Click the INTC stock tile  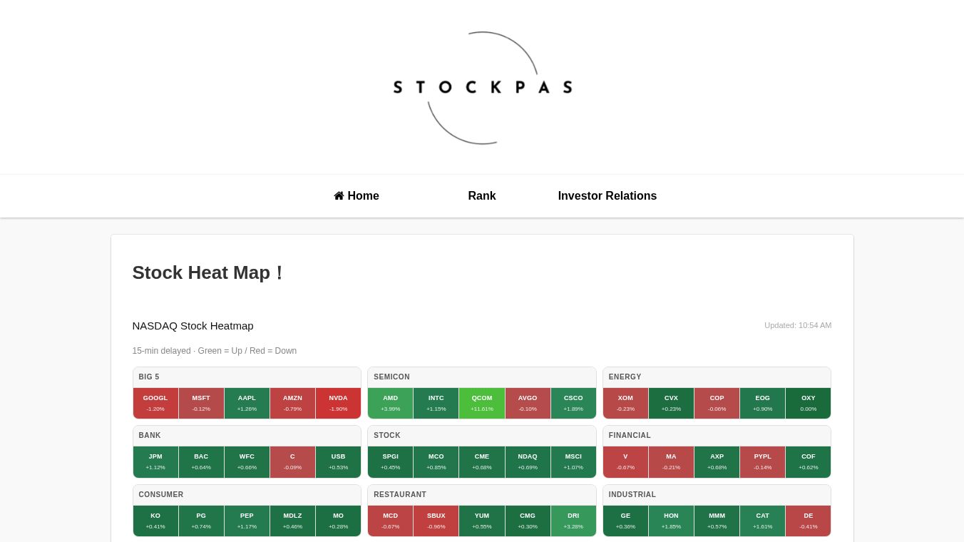pyautogui.click(x=436, y=403)
